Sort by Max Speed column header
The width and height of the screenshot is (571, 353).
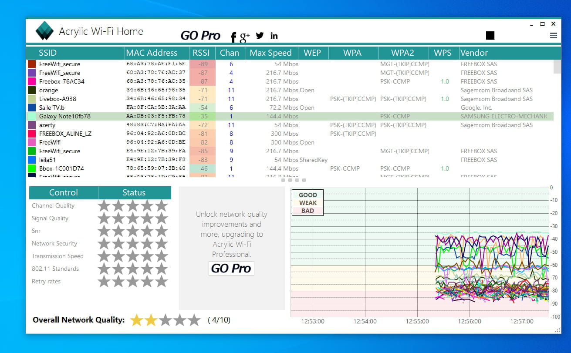[271, 53]
